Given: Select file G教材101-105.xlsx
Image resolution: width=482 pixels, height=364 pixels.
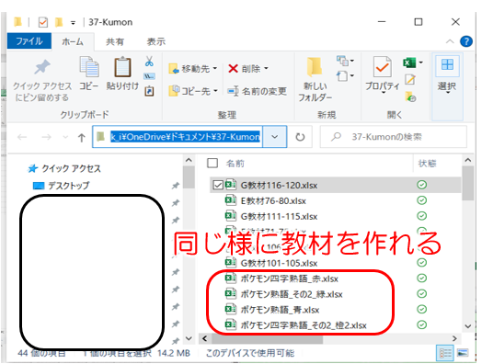Looking at the screenshot, I should (279, 263).
